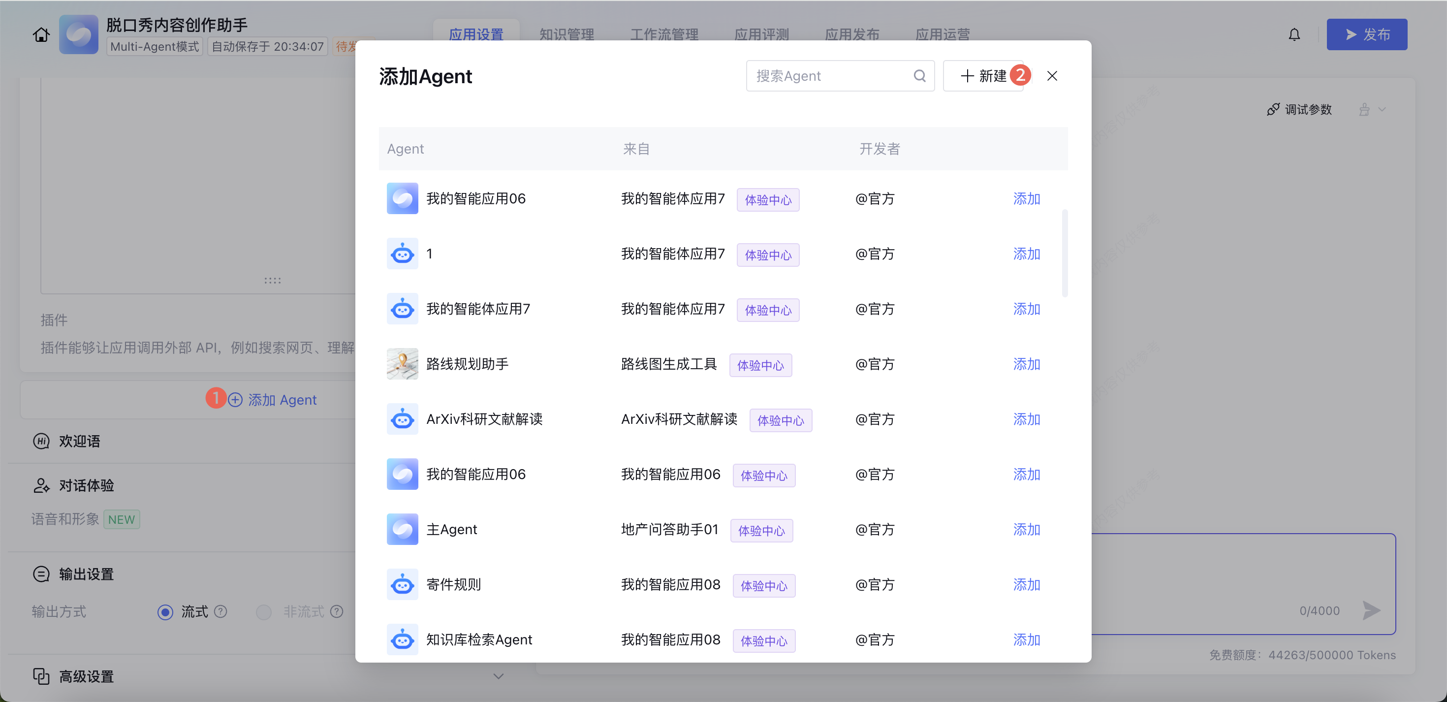Select the 流式 output radio button

tap(165, 611)
